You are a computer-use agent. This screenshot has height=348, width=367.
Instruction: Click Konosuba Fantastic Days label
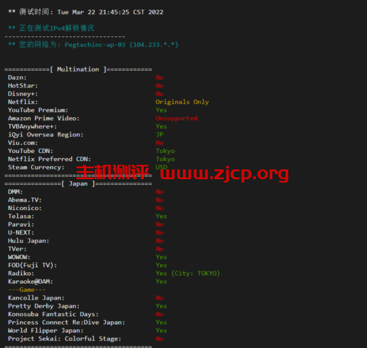tap(53, 314)
